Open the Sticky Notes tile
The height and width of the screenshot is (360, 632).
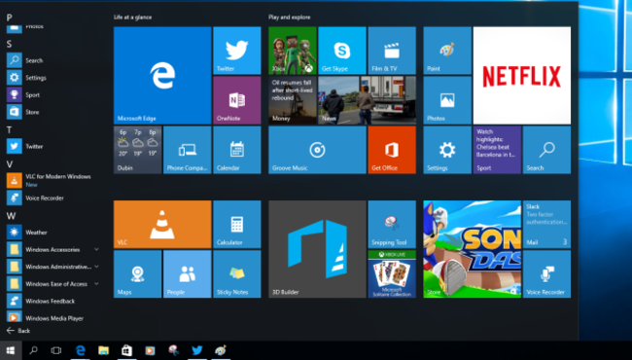point(237,274)
